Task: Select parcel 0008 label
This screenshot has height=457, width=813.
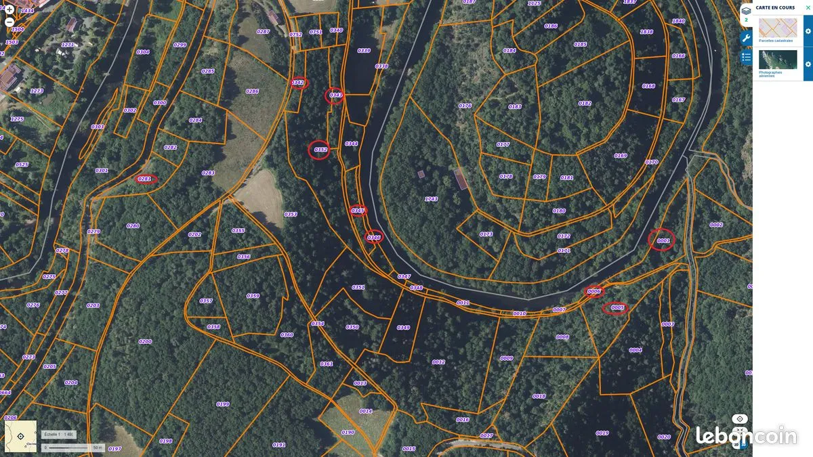Action: [562, 336]
